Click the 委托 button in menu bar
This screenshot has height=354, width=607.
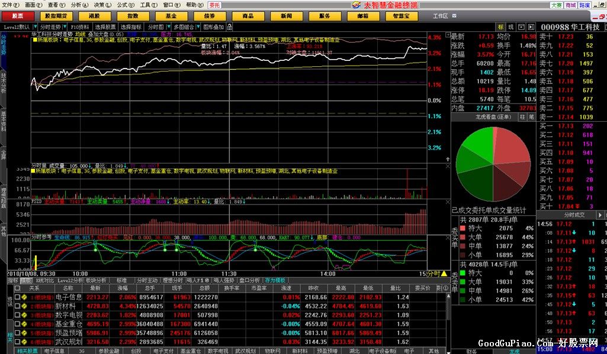214,5
